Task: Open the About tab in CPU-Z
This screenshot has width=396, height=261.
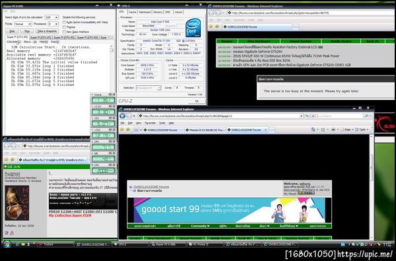Action: [178, 12]
